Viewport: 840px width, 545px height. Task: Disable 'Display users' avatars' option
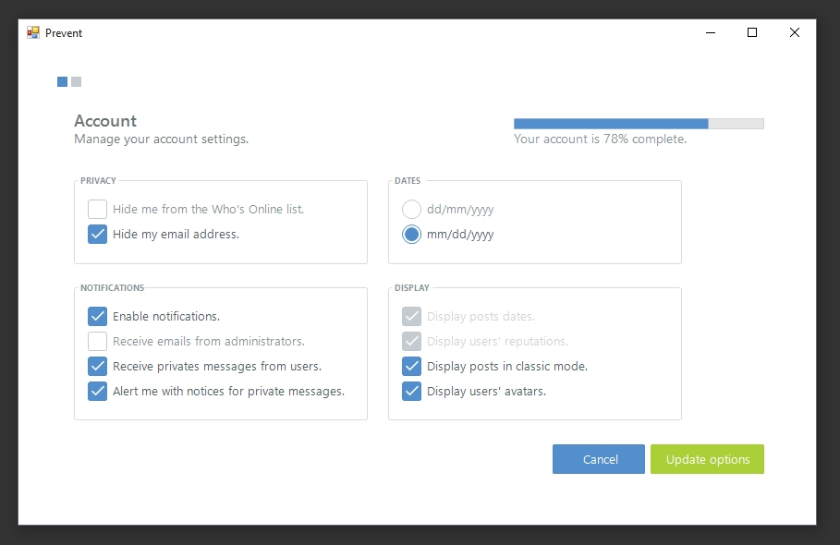point(412,392)
